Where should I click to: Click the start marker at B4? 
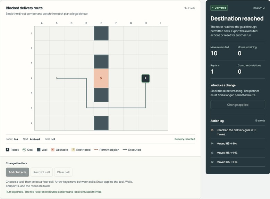[x=57, y=78]
